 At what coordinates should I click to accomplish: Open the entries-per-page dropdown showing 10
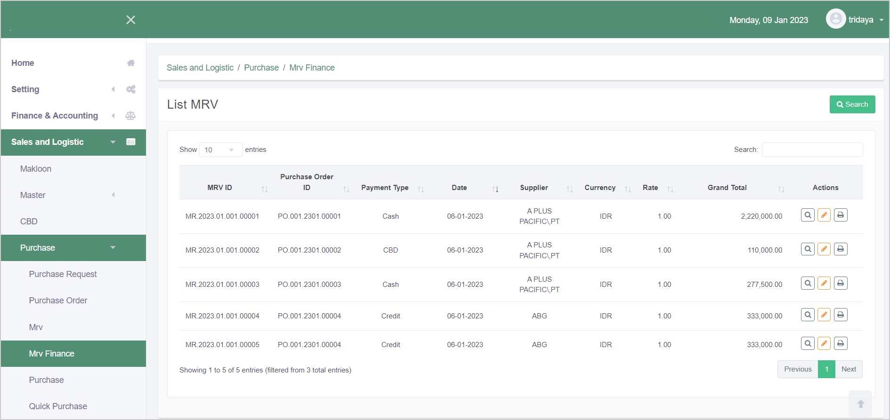220,150
